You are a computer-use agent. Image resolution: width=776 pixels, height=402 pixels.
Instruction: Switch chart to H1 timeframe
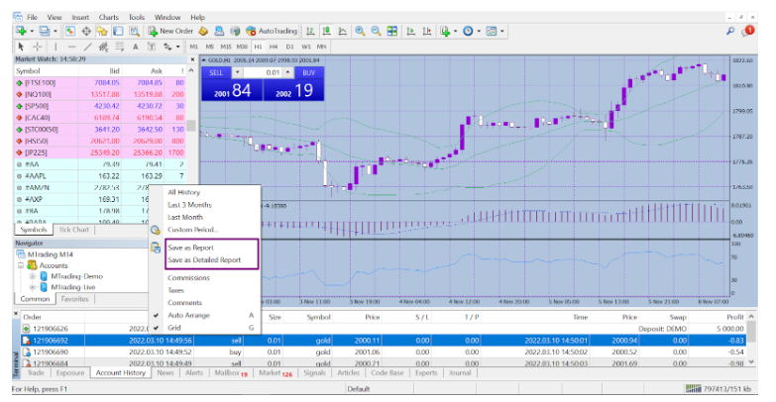pyautogui.click(x=258, y=47)
